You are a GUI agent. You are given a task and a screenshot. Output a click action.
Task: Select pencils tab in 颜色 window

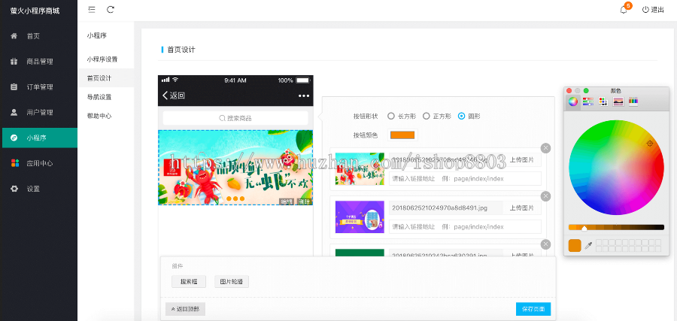(x=633, y=101)
